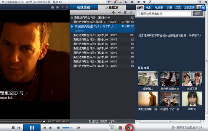Image resolution: width=208 pixels, height=131 pixels.
Task: Open the 算一算明年车险能省多少 ad link
Action: tap(187, 128)
